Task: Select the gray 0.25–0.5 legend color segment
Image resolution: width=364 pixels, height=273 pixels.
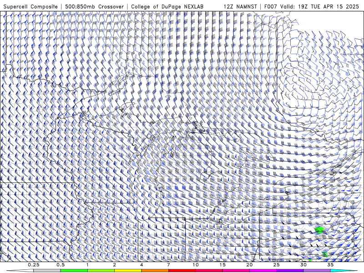Action: pyautogui.click(x=47, y=271)
